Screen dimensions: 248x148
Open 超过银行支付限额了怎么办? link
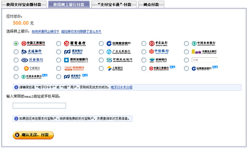tap(81, 32)
